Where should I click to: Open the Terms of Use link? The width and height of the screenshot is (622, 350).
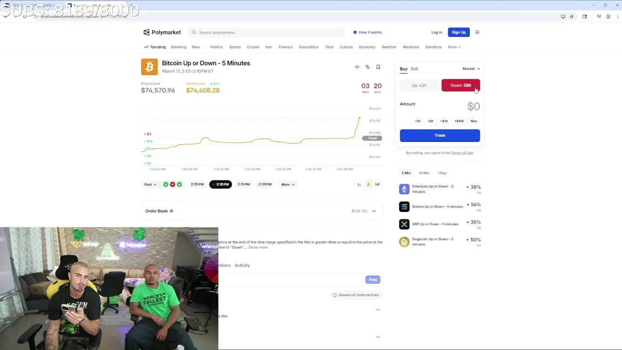pos(462,153)
